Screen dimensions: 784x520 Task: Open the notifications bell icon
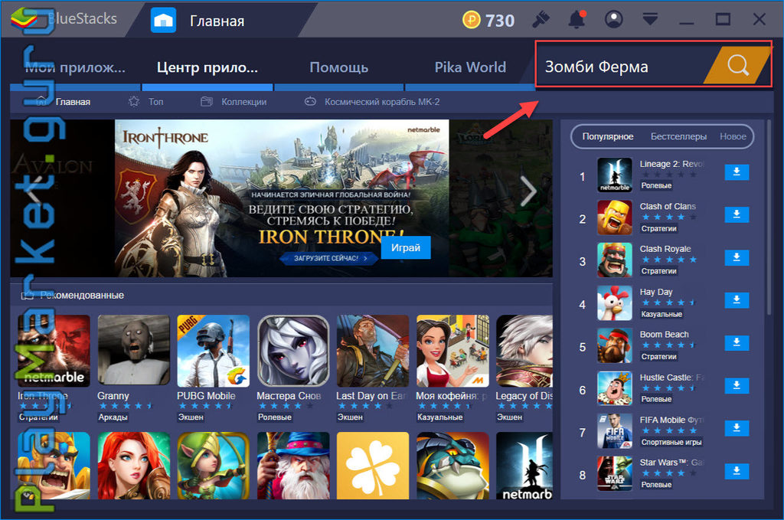pyautogui.click(x=577, y=19)
